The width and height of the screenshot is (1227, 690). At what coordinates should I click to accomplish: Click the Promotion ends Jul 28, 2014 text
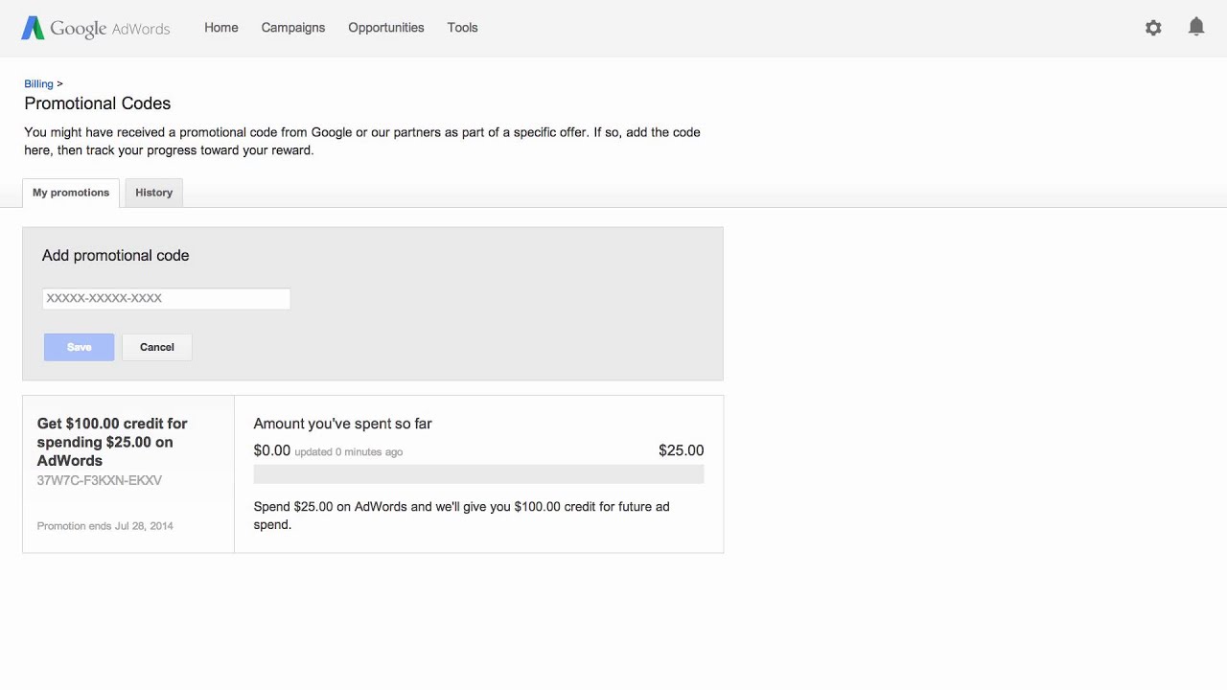coord(105,526)
